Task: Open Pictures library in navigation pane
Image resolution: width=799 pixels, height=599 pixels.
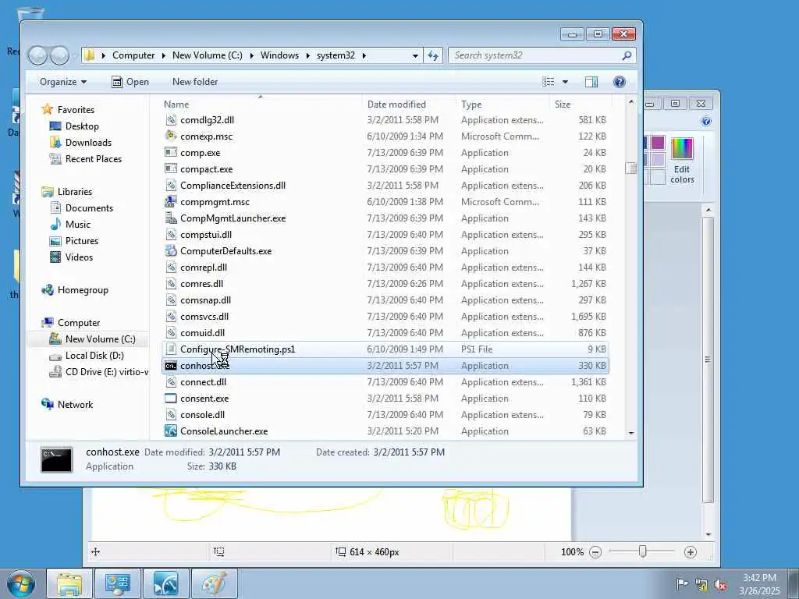Action: click(81, 241)
